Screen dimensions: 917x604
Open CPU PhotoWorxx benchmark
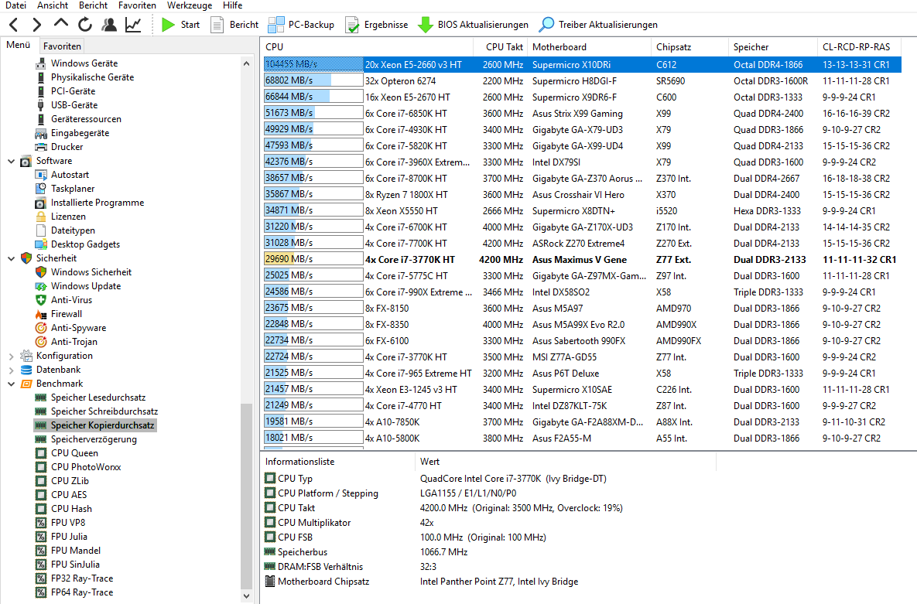click(86, 466)
